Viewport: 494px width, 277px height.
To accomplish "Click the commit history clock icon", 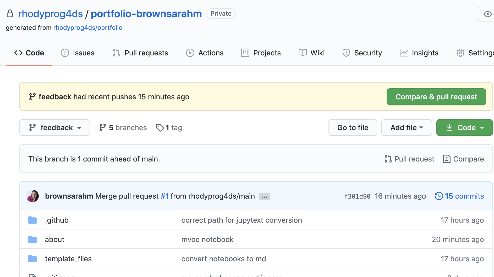I will 439,196.
